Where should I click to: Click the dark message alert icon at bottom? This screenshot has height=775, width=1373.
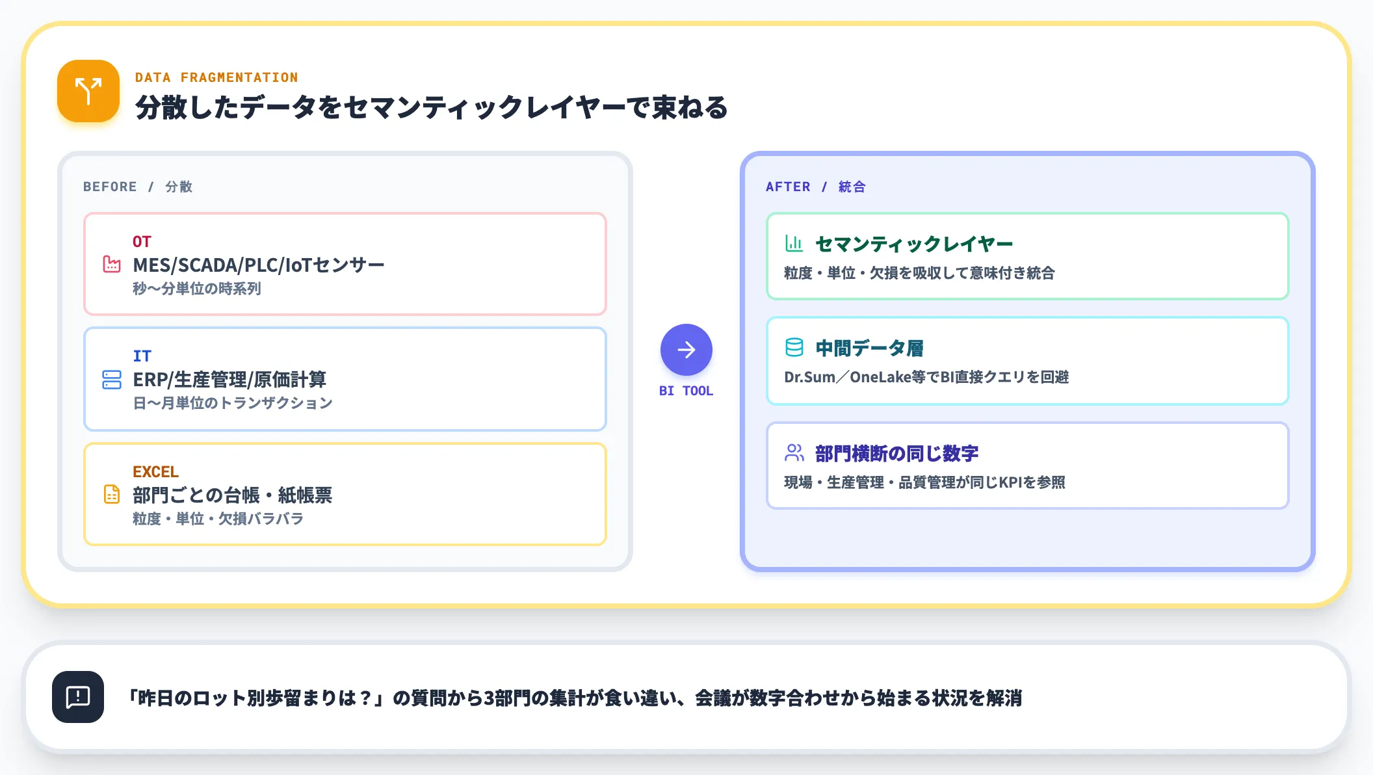click(x=78, y=697)
